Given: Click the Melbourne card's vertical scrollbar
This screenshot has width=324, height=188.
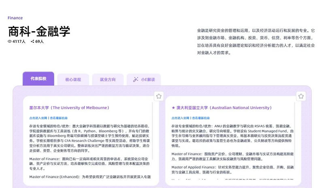Looking at the screenshot, I should click(x=153, y=131).
